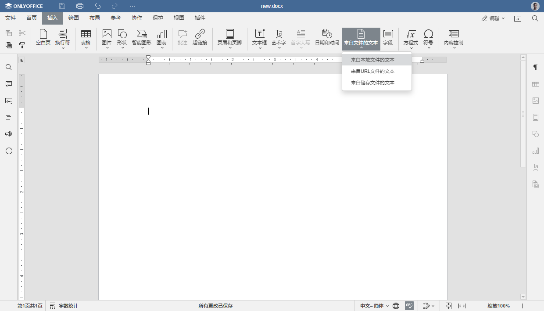This screenshot has width=544, height=311.
Task: Undo the last action
Action: point(97,6)
